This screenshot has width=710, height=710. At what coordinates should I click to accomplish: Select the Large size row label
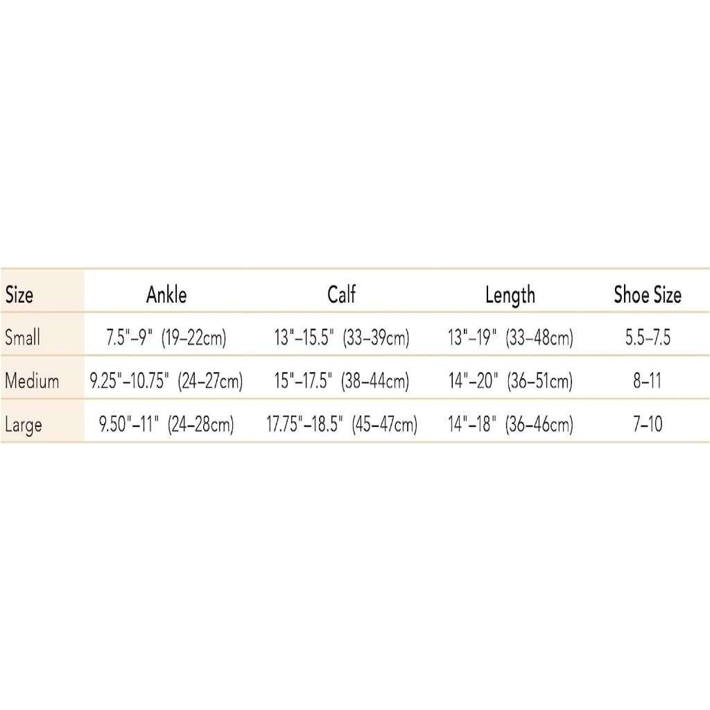point(23,424)
